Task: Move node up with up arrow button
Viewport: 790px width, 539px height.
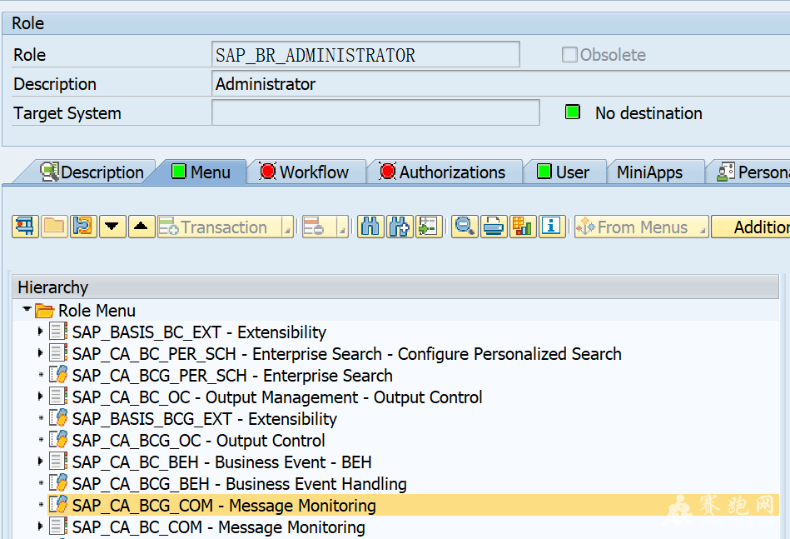Action: (142, 227)
